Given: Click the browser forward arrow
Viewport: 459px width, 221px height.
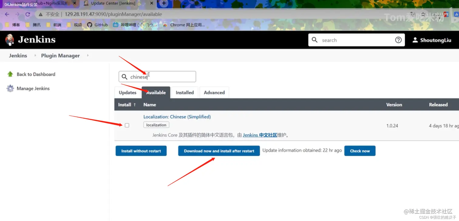Looking at the screenshot, I should click(17, 14).
